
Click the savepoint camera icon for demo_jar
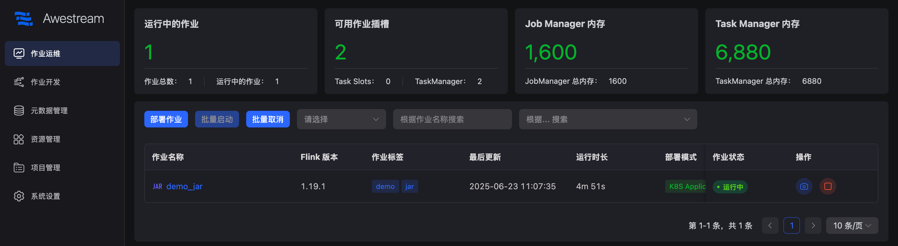click(804, 186)
